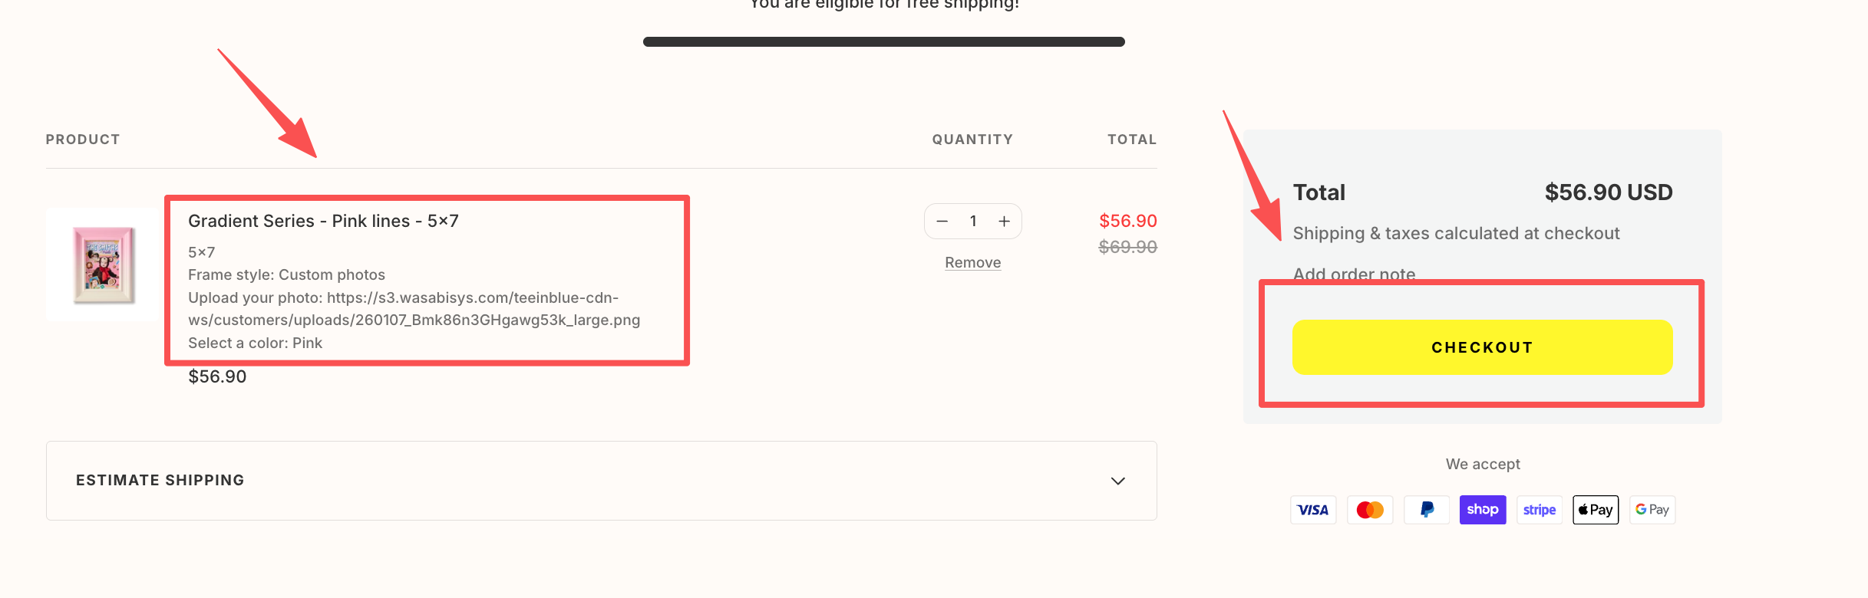Increase quantity with the plus button
The width and height of the screenshot is (1868, 598).
1004,222
